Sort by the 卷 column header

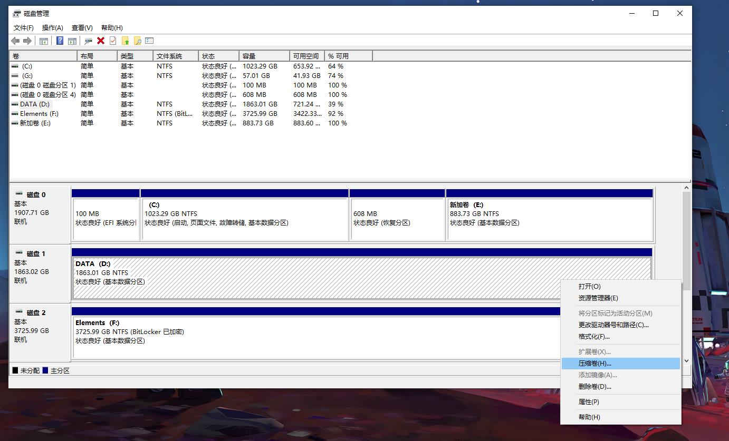pos(43,56)
